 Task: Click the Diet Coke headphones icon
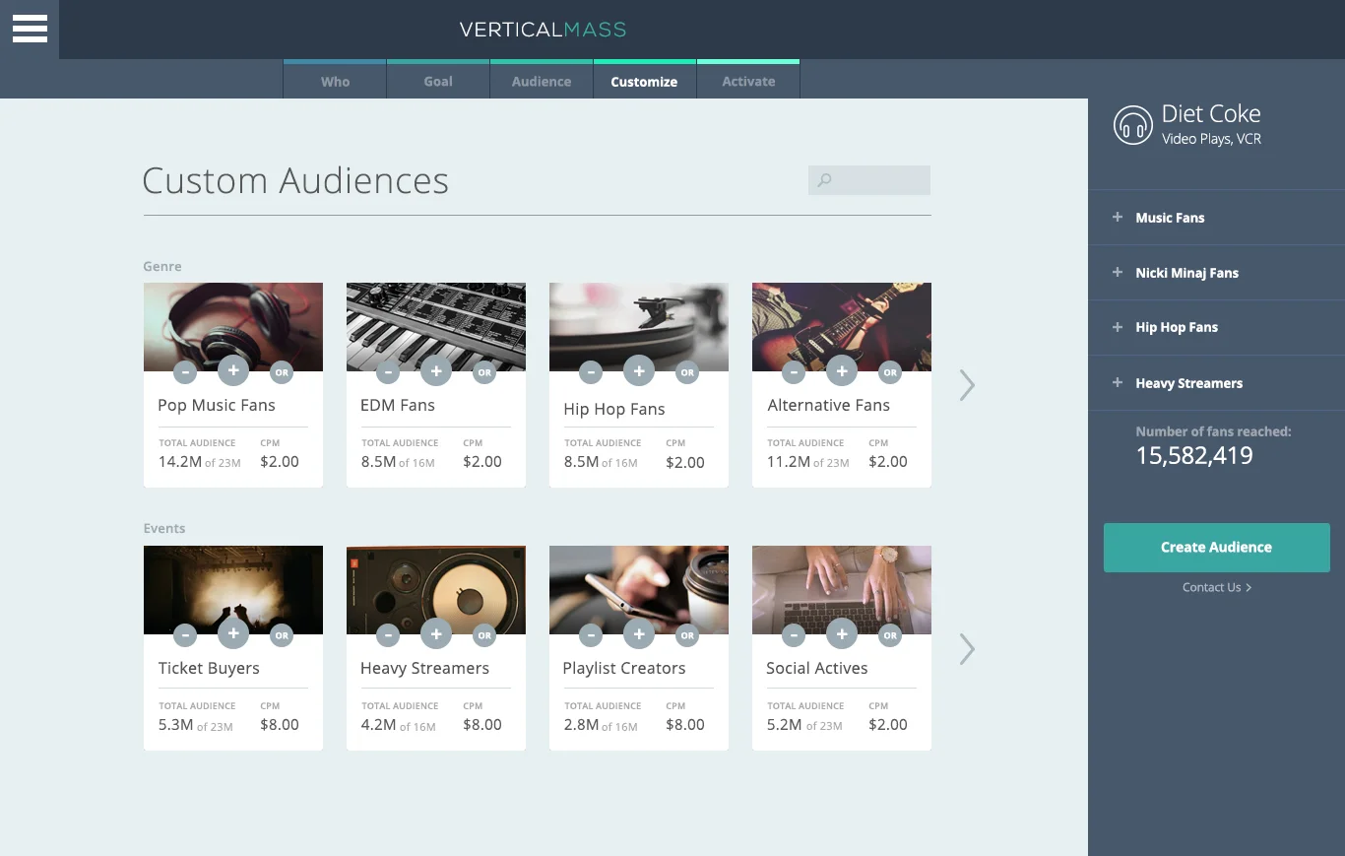pyautogui.click(x=1132, y=125)
